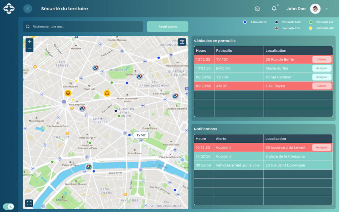Expand the John Doe user menu chevron
339x212 pixels.
pos(327,9)
